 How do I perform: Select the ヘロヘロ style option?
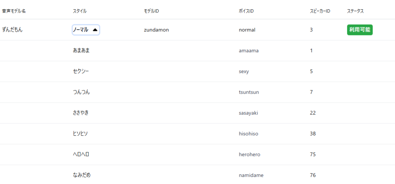[81, 154]
